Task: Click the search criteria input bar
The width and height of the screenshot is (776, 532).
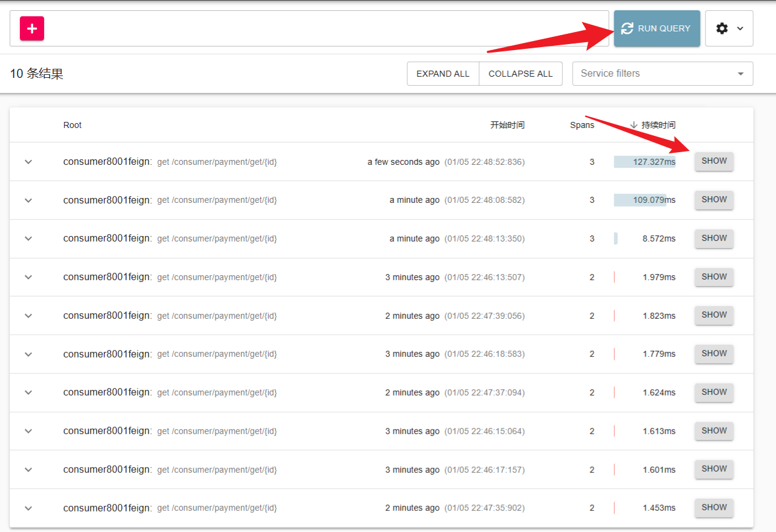Action: (x=326, y=28)
